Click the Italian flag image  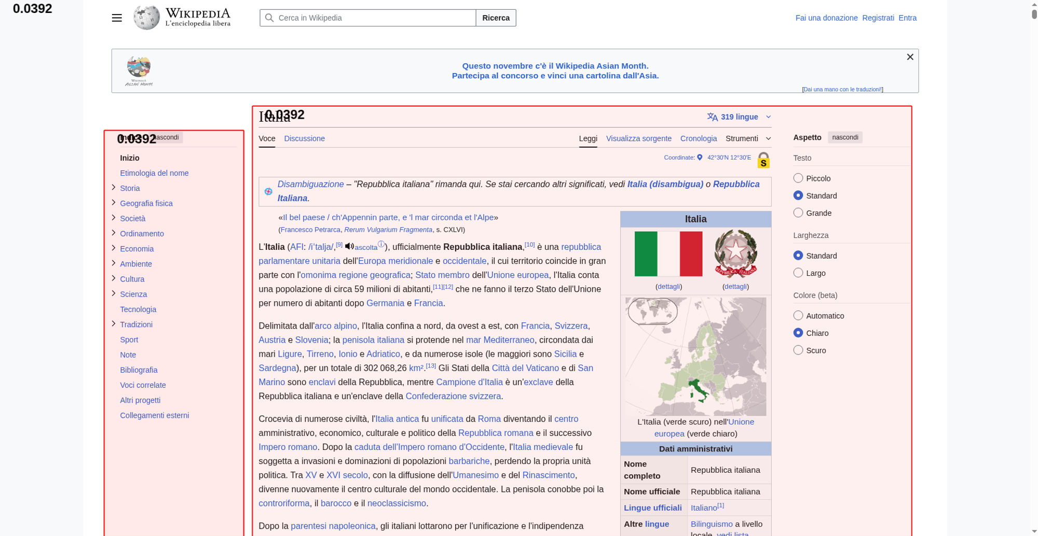(x=668, y=254)
